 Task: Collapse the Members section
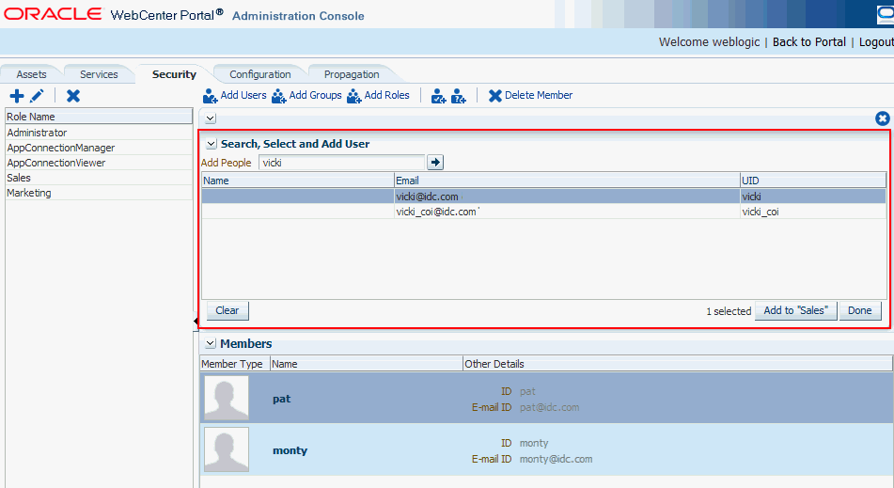(211, 344)
